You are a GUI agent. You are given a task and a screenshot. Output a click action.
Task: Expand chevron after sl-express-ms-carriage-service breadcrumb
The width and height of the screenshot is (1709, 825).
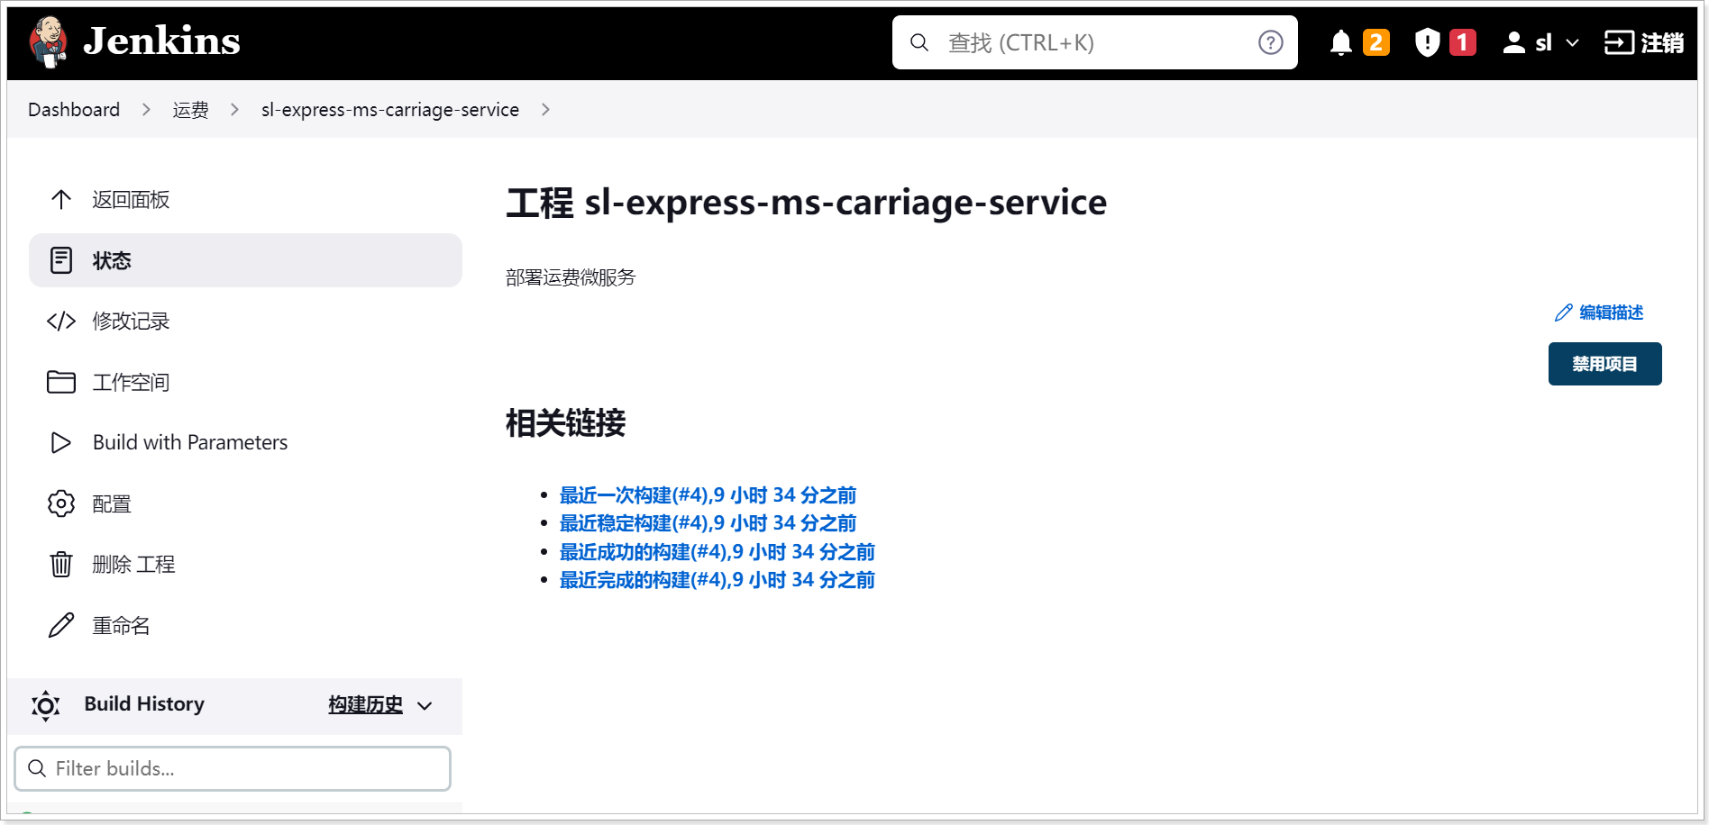tap(545, 110)
